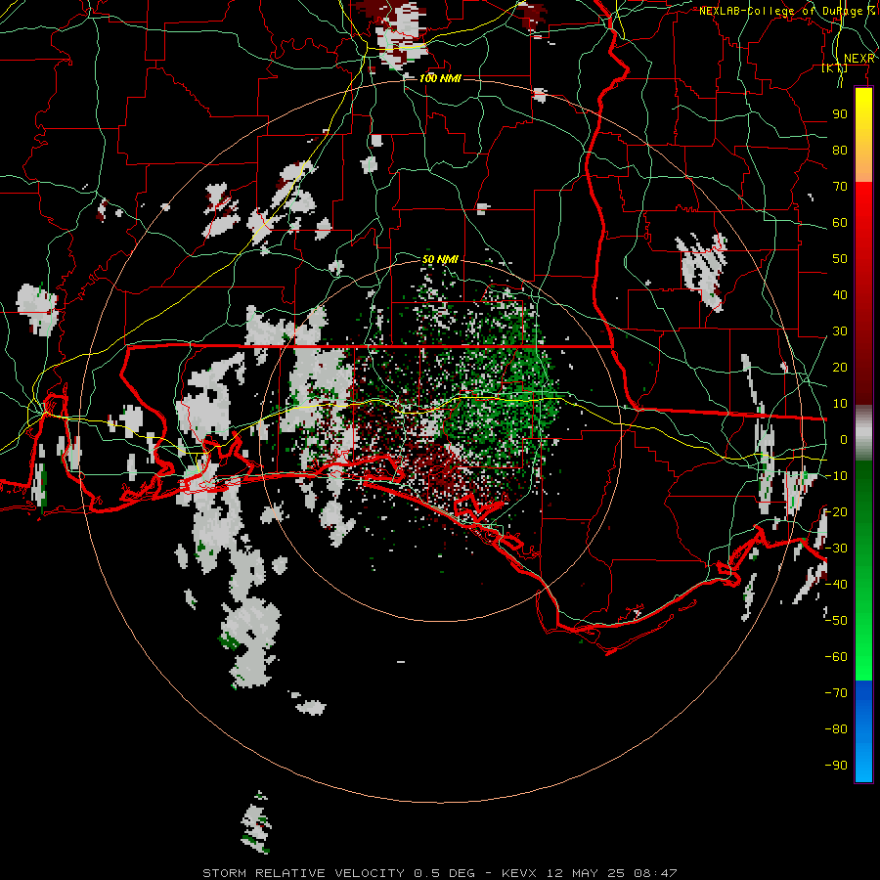Click the -20 value on the velocity scale
This screenshot has height=880, width=880.
(x=836, y=512)
